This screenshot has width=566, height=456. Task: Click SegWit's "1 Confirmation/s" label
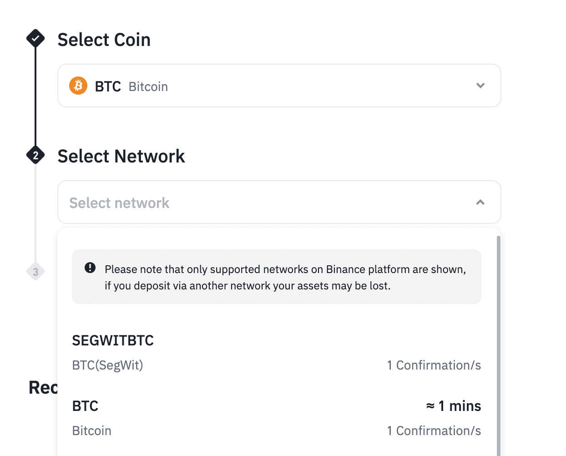coord(434,365)
